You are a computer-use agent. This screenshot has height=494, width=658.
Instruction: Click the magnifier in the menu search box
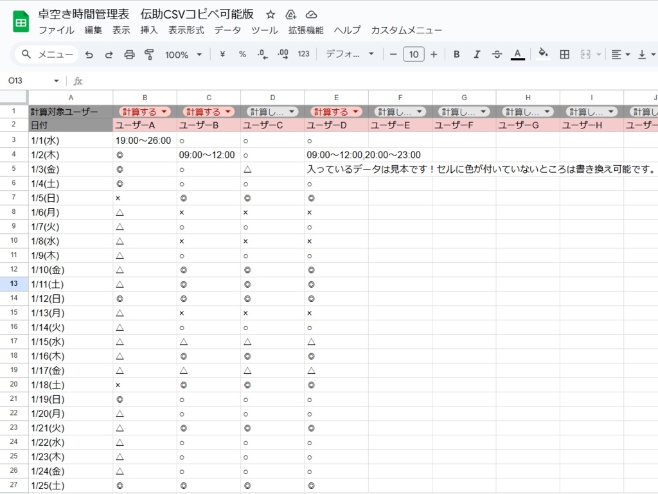[x=26, y=55]
